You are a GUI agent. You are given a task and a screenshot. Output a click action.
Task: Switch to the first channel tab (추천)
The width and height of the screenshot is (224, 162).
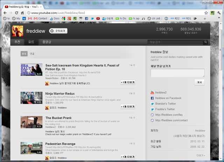point(17,42)
